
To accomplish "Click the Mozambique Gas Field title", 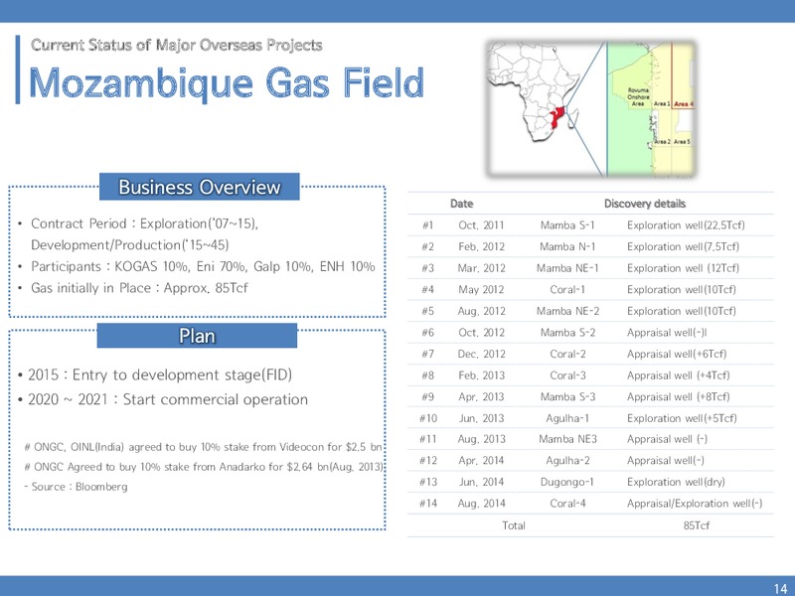I will (227, 83).
